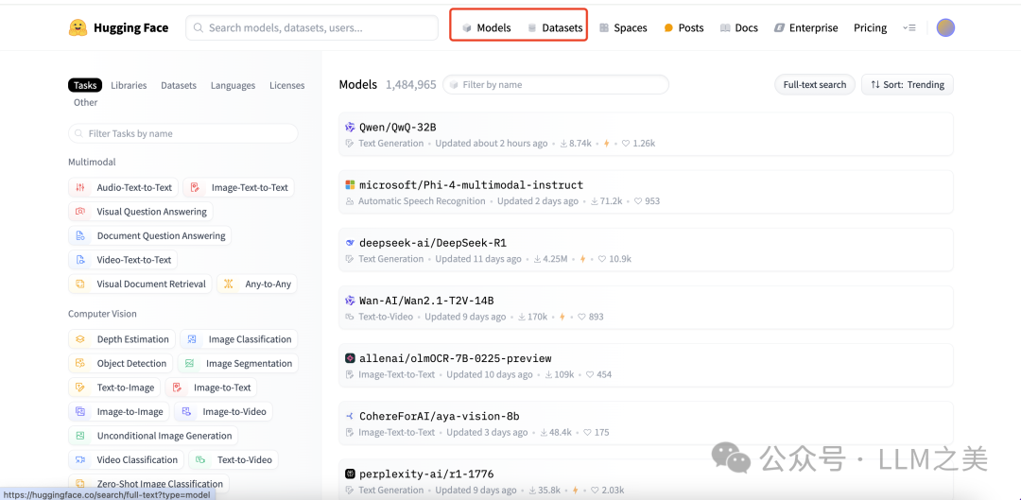Click the Posts orange dot icon

pyautogui.click(x=668, y=28)
